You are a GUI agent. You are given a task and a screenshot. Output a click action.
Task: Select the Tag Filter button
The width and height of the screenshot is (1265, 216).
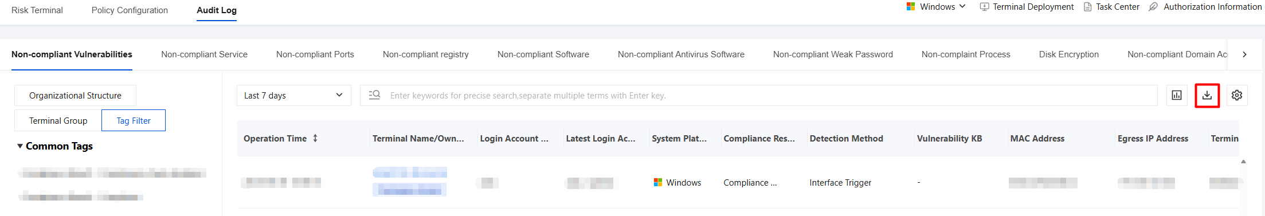point(134,121)
